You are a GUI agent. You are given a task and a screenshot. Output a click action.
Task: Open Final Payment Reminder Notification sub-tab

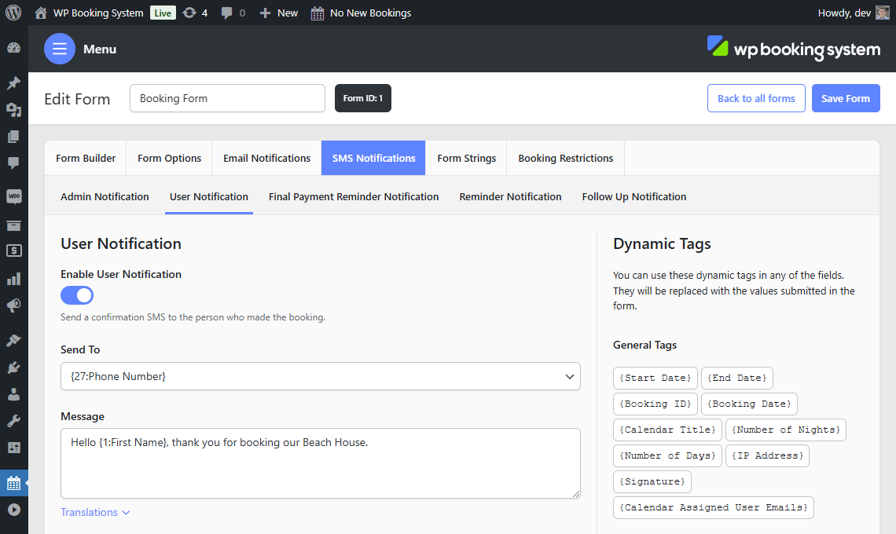tap(354, 196)
